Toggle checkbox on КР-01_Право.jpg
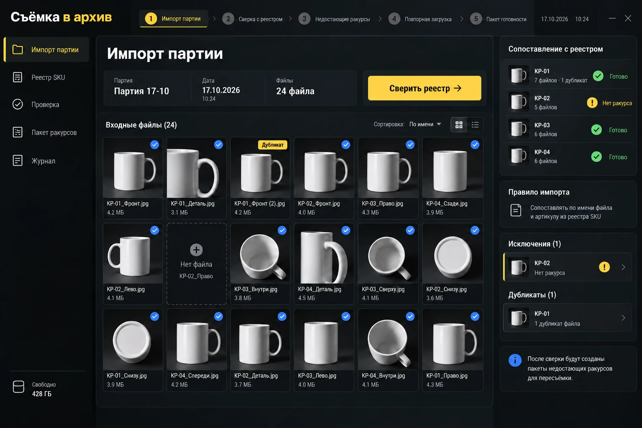The width and height of the screenshot is (642, 428). (475, 316)
